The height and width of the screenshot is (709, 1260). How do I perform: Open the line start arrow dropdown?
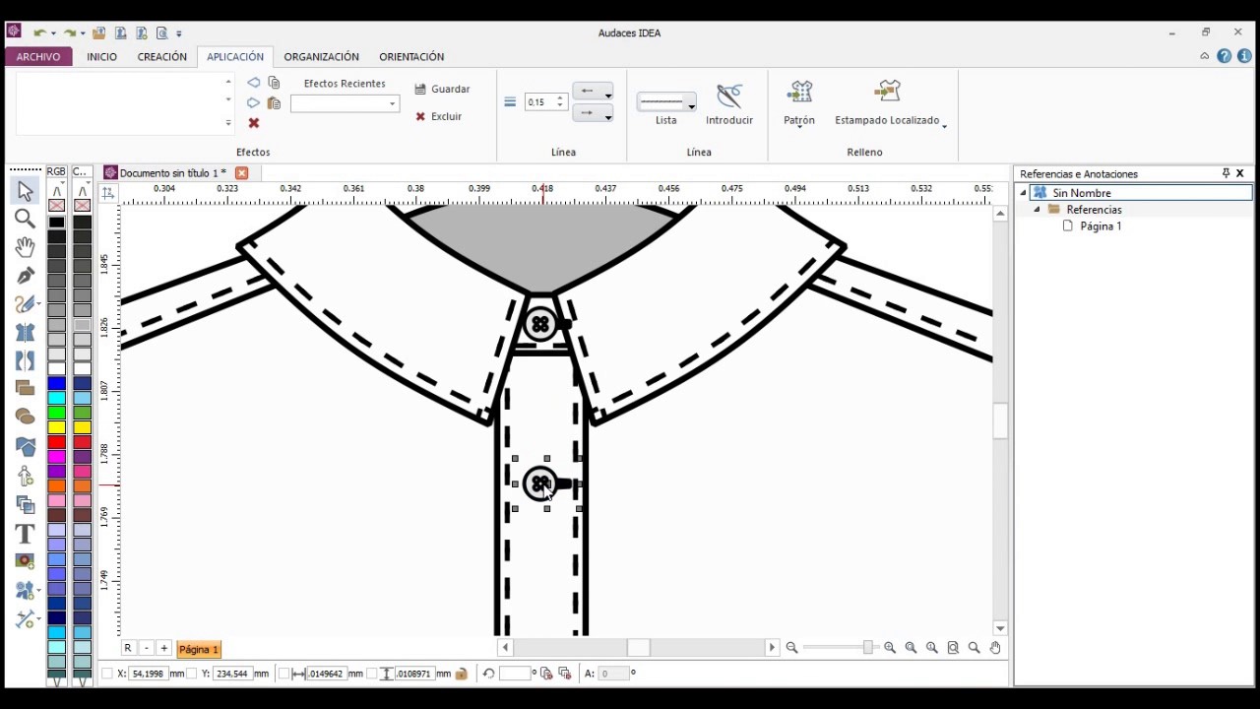[x=593, y=91]
